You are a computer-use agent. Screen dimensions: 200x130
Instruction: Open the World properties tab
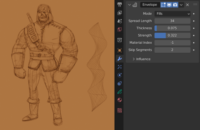pyautogui.click(x=119, y=29)
